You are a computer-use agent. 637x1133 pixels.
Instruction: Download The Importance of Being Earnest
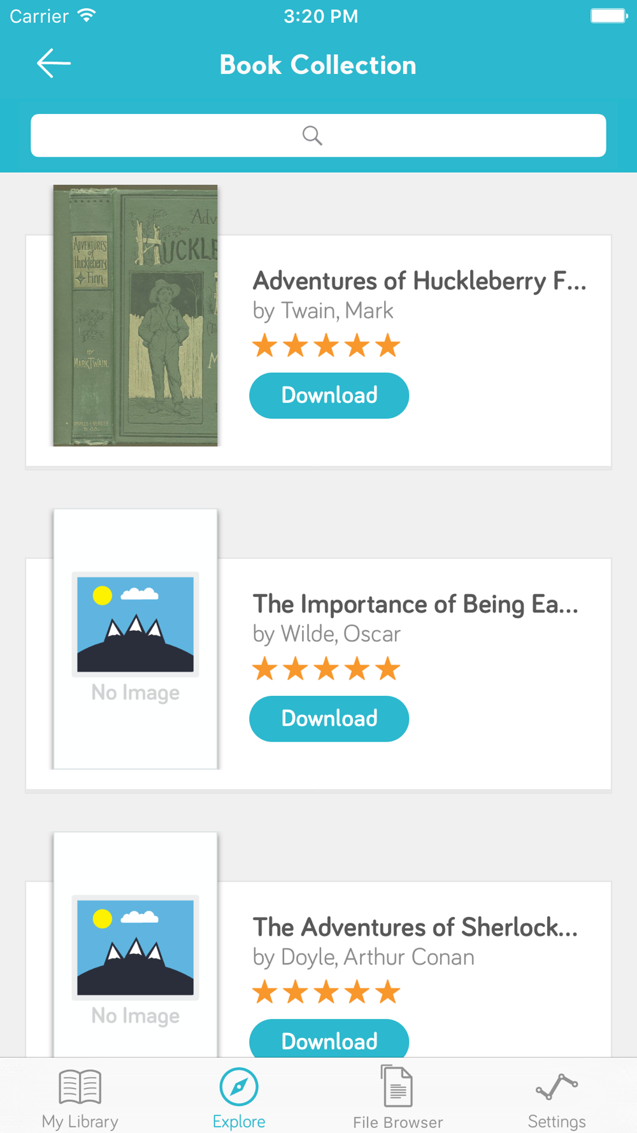coord(329,719)
